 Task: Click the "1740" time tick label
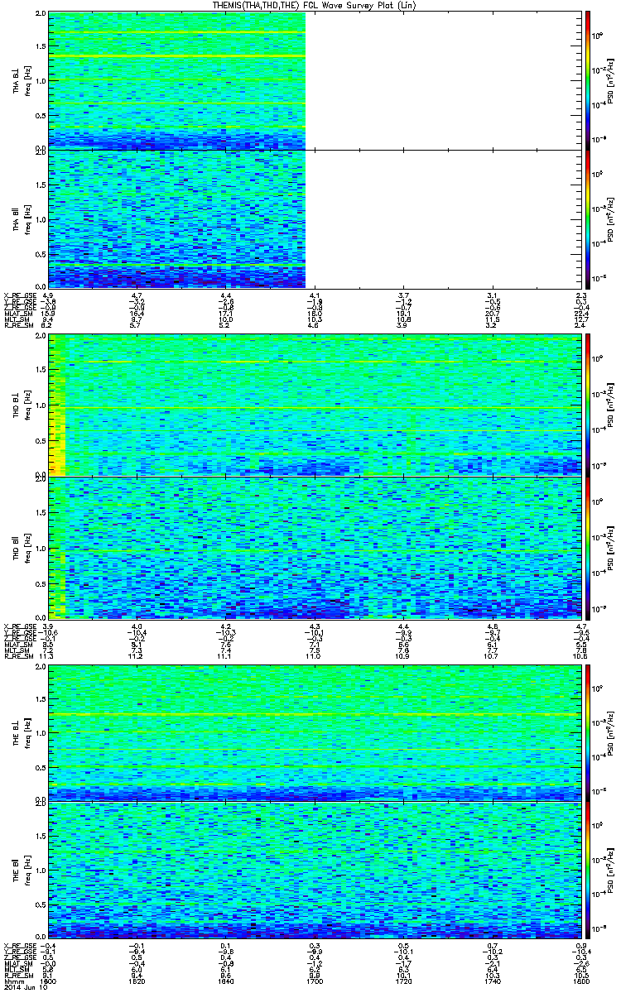tap(491, 981)
